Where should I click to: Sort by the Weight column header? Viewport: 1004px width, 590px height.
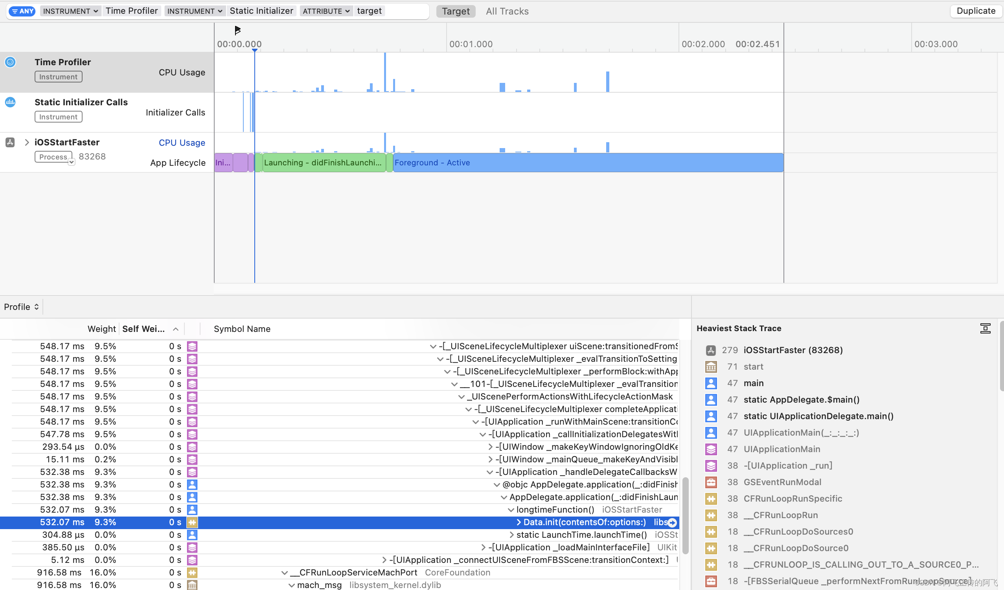101,329
